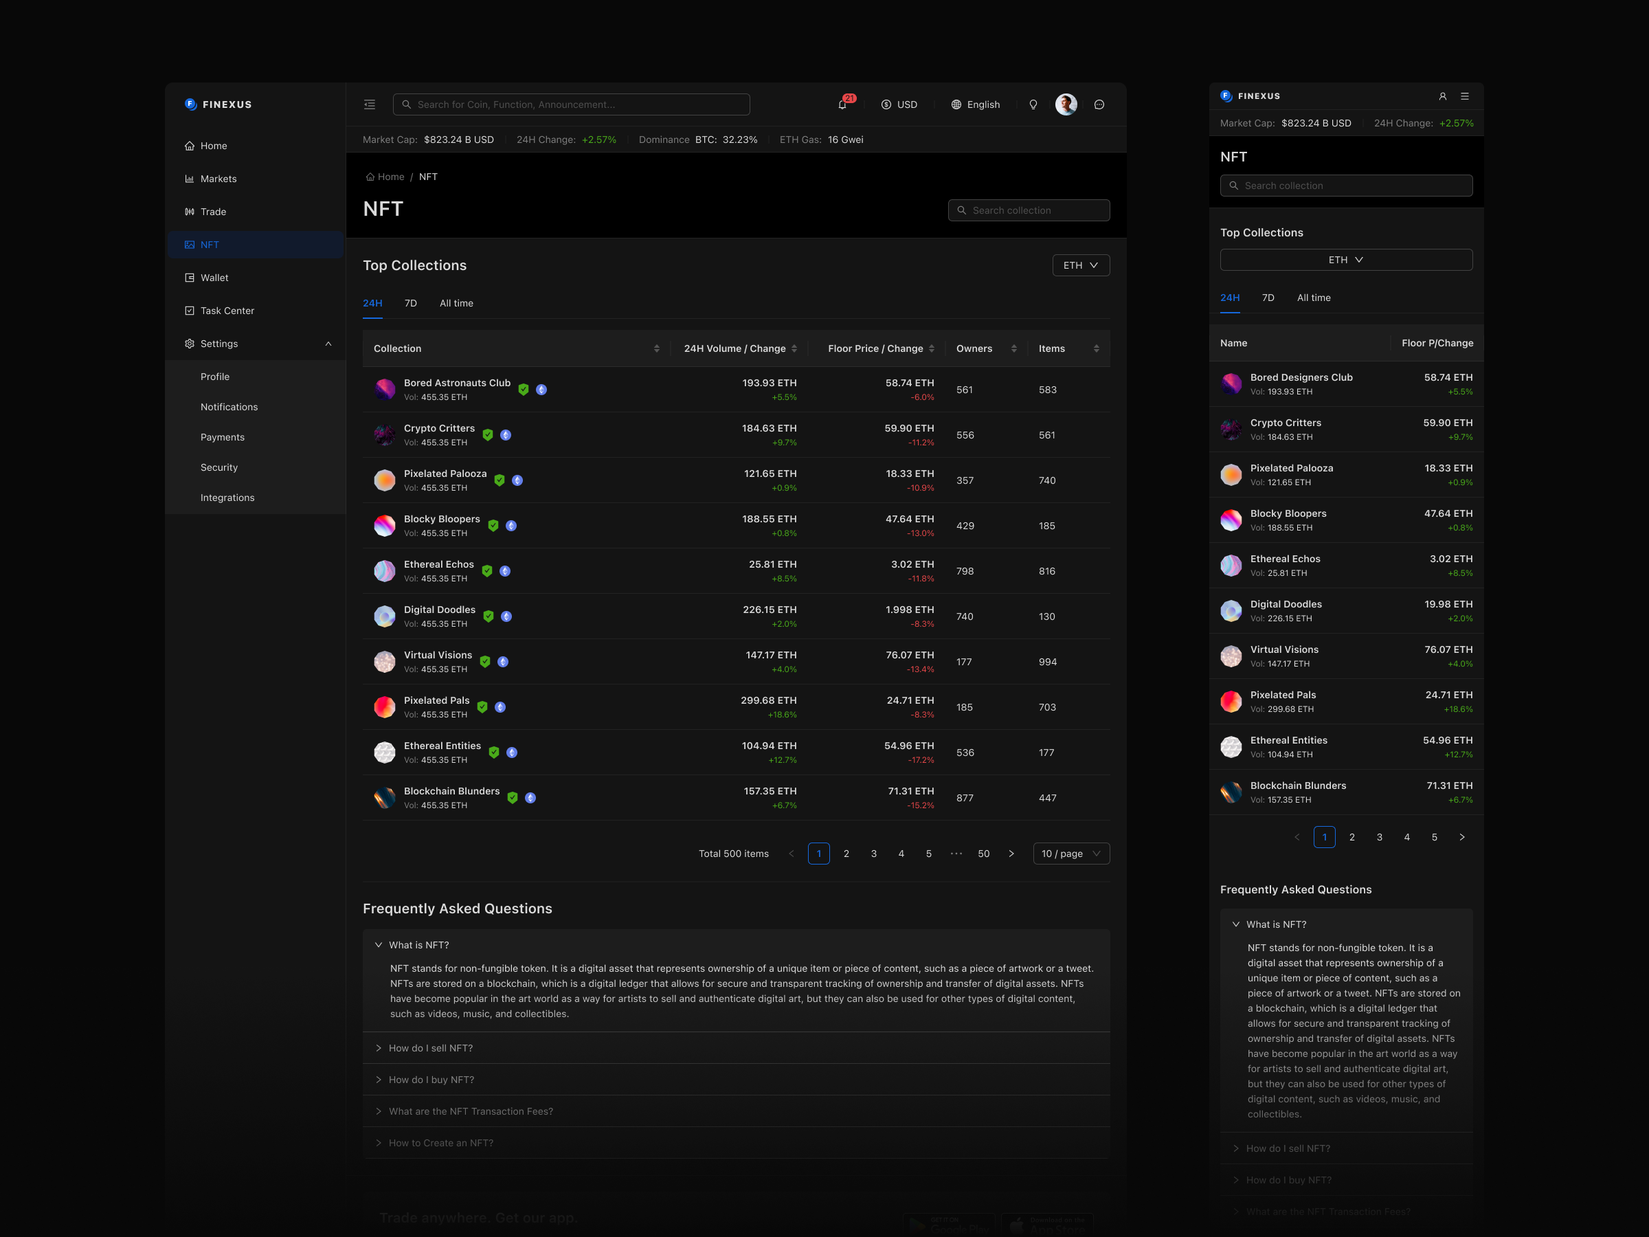The height and width of the screenshot is (1237, 1649).
Task: Click the Finexus logo in the sidebar
Action: tap(218, 104)
